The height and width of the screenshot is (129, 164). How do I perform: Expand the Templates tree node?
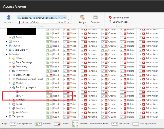tap(6, 116)
